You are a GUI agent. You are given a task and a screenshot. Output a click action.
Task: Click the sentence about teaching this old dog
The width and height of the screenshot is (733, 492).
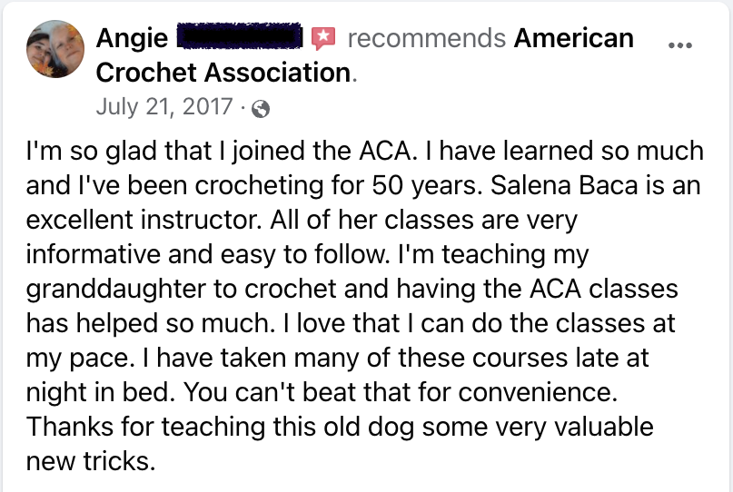pos(340,427)
